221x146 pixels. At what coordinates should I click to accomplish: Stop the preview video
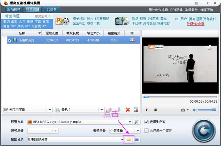click(x=155, y=110)
